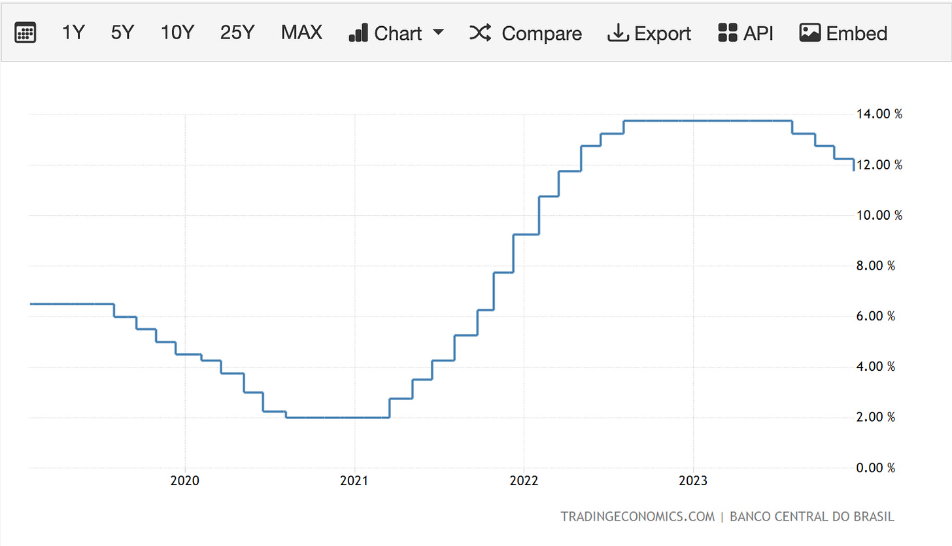
Task: Click the 14.00 % axis label
Action: (x=879, y=114)
